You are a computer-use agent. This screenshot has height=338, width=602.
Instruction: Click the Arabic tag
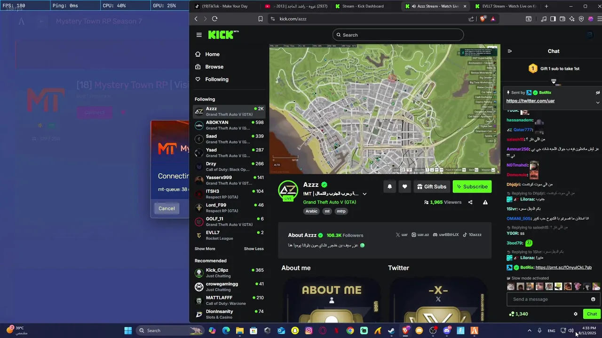[312, 211]
